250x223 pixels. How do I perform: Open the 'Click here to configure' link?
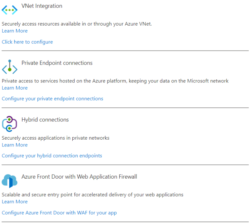click(x=27, y=42)
